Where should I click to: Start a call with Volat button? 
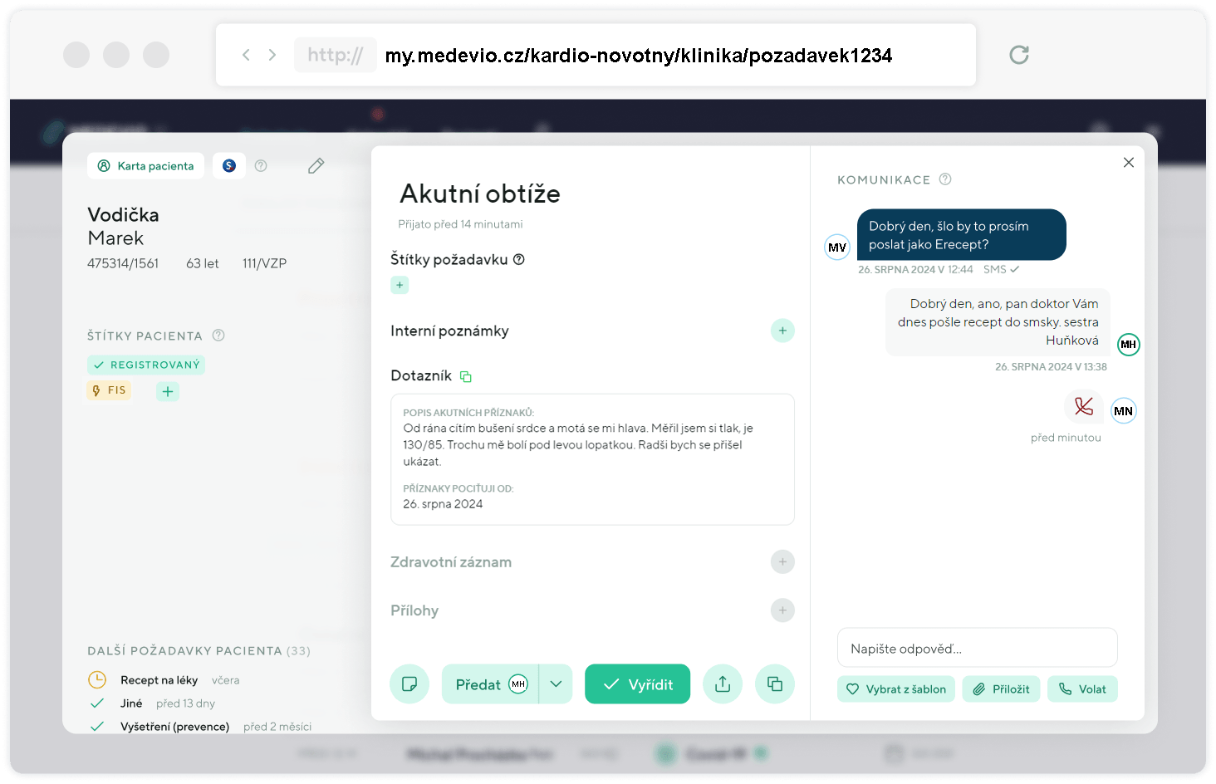(x=1082, y=689)
